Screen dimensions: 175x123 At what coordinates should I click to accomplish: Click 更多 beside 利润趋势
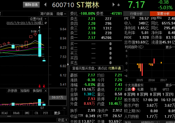pos(170,47)
